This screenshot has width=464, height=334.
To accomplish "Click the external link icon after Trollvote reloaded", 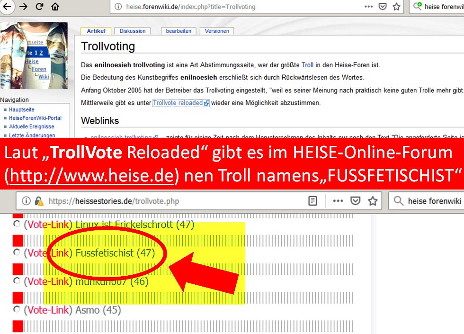I will point(206,103).
